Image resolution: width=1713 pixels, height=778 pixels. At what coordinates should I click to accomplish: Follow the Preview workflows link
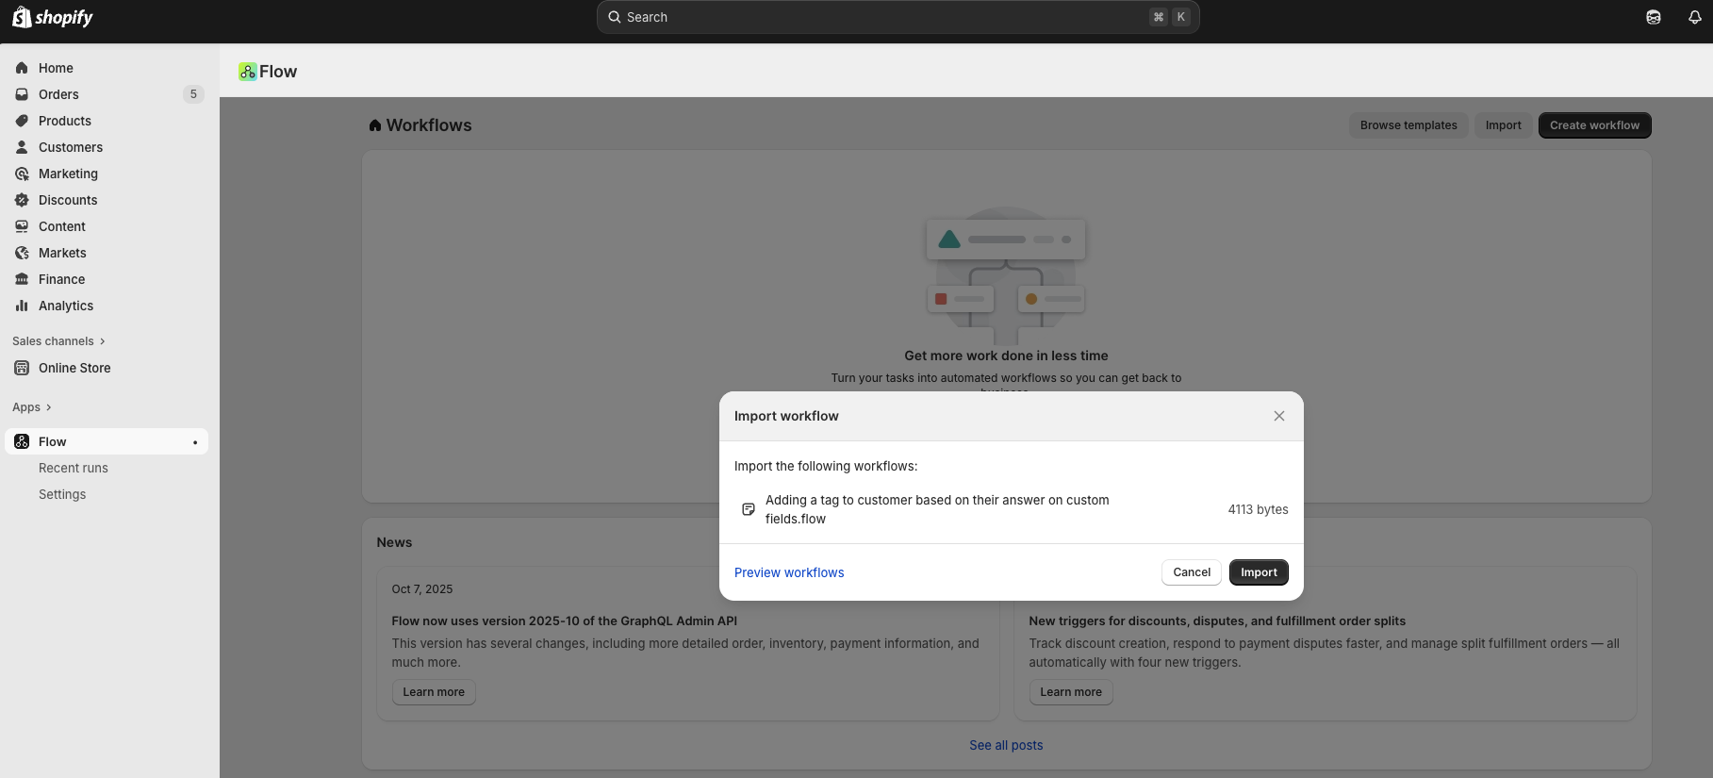pos(789,572)
